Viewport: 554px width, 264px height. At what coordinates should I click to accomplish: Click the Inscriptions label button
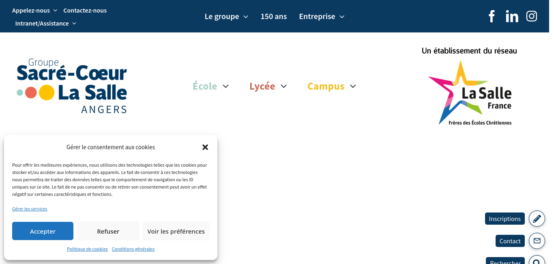click(x=505, y=219)
